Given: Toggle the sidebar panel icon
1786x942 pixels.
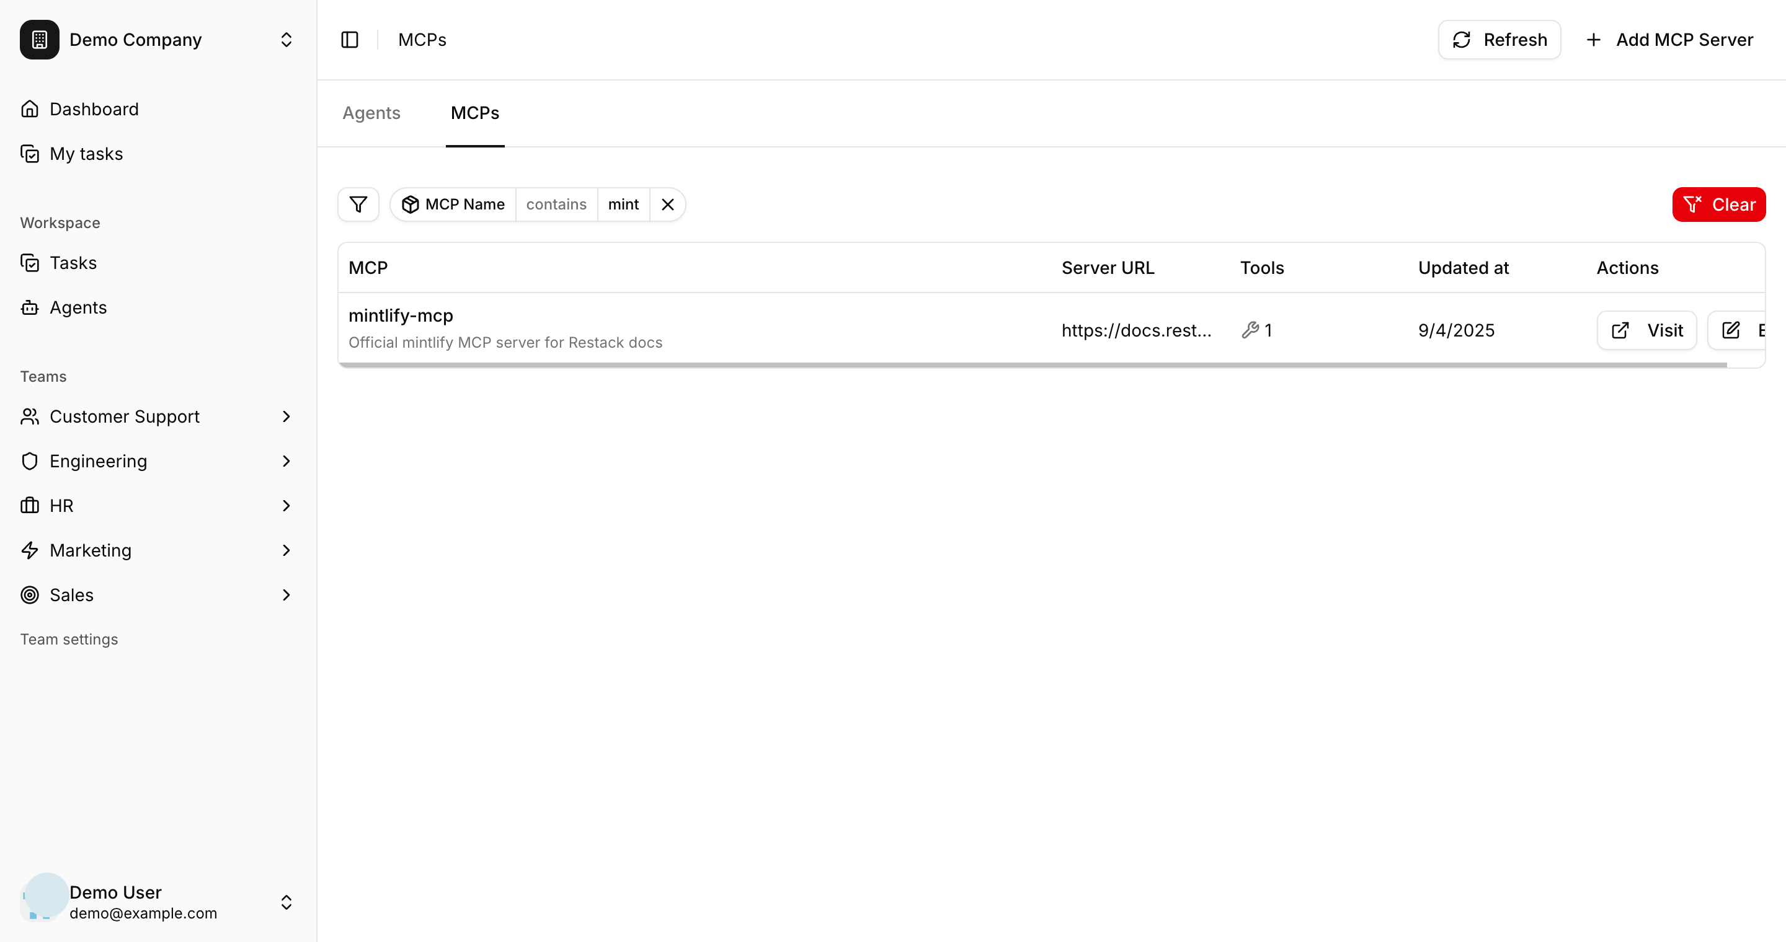Looking at the screenshot, I should tap(349, 40).
